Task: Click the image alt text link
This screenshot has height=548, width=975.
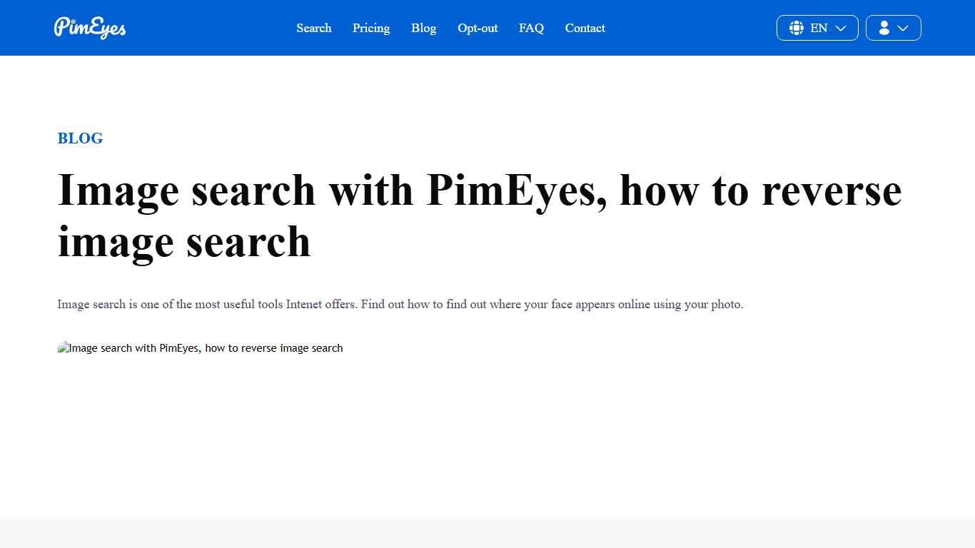Action: tap(206, 348)
